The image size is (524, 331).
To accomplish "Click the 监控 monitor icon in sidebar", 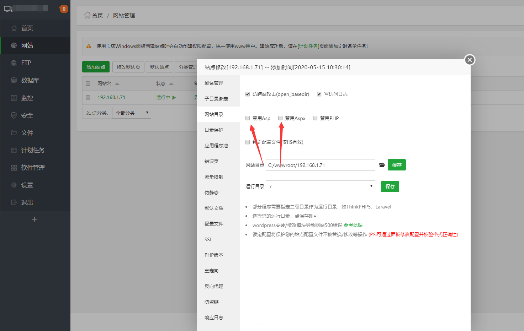I will pos(14,98).
